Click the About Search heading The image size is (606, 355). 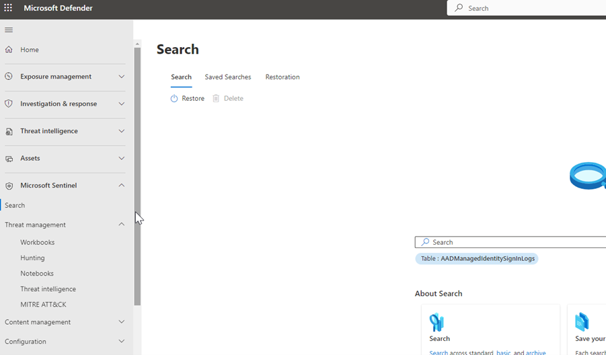point(439,293)
